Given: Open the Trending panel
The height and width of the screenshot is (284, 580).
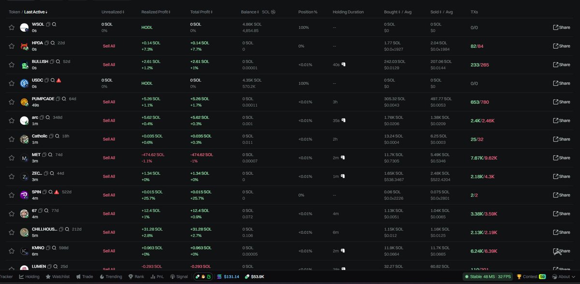Looking at the screenshot, I should [111, 277].
